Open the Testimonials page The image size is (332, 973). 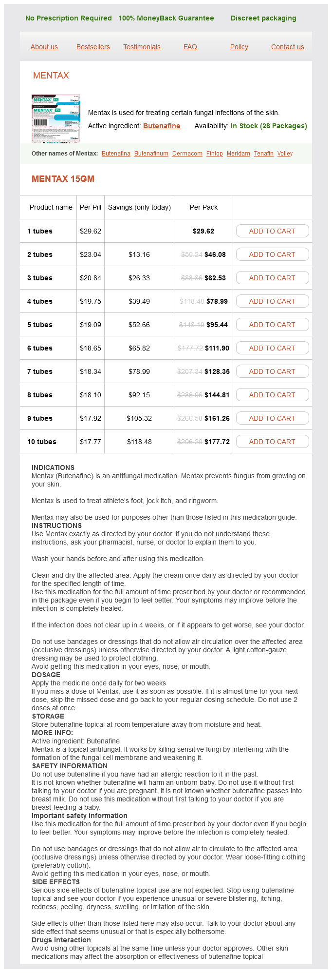click(x=142, y=47)
